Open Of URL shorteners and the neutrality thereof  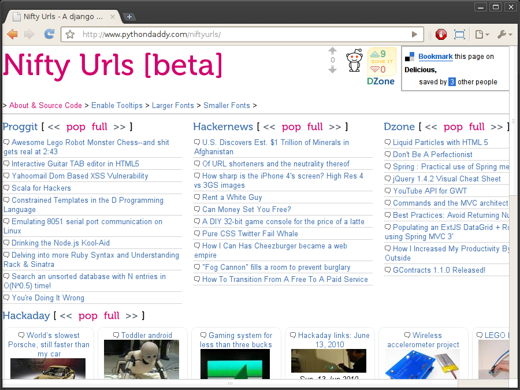[276, 164]
